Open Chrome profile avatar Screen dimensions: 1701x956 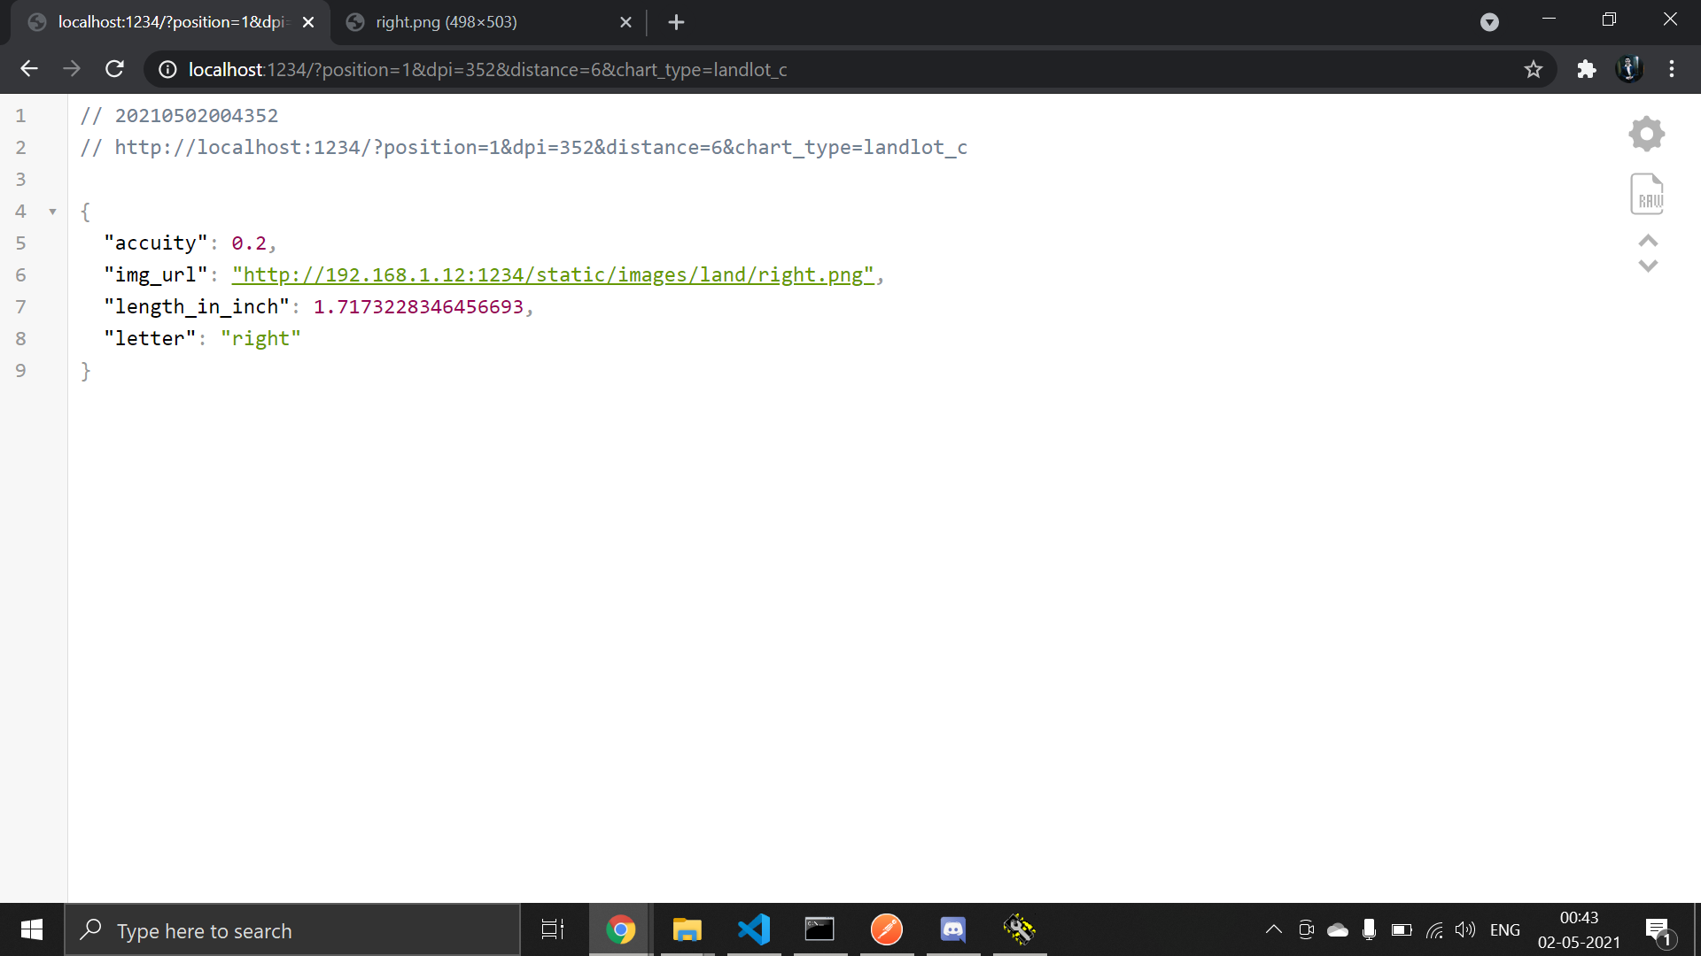click(x=1629, y=69)
